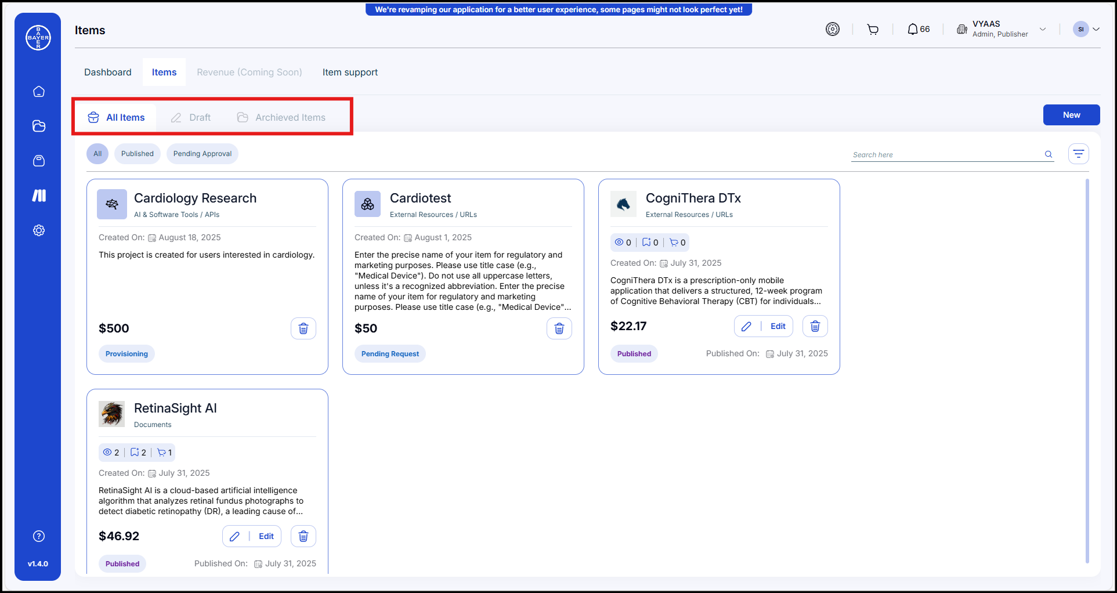
Task: Open the CogniThera DTx title
Action: 693,198
